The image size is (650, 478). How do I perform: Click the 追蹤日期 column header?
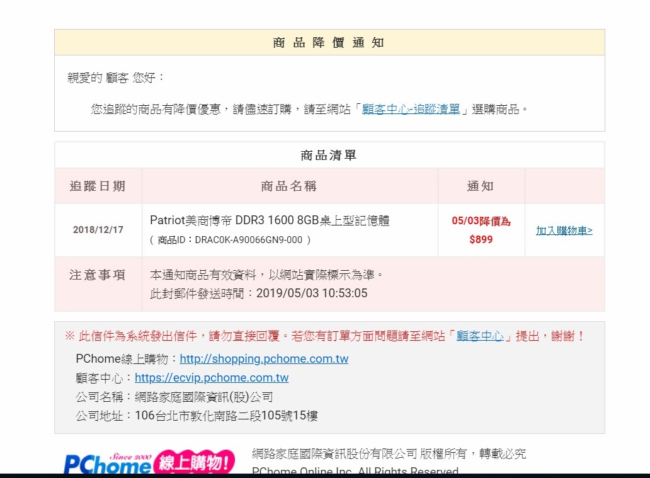click(98, 186)
